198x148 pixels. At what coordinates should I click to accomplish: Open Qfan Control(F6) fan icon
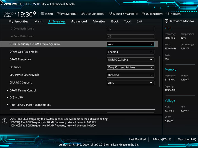pyautogui.click(x=83, y=14)
